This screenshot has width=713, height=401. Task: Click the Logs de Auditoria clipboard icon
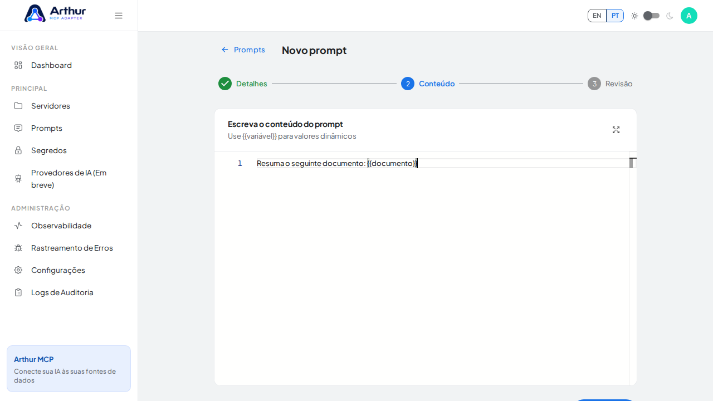pyautogui.click(x=18, y=292)
